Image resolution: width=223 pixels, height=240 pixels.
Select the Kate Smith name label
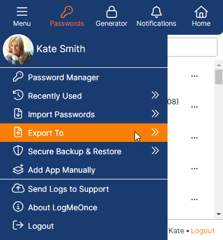coord(61,49)
